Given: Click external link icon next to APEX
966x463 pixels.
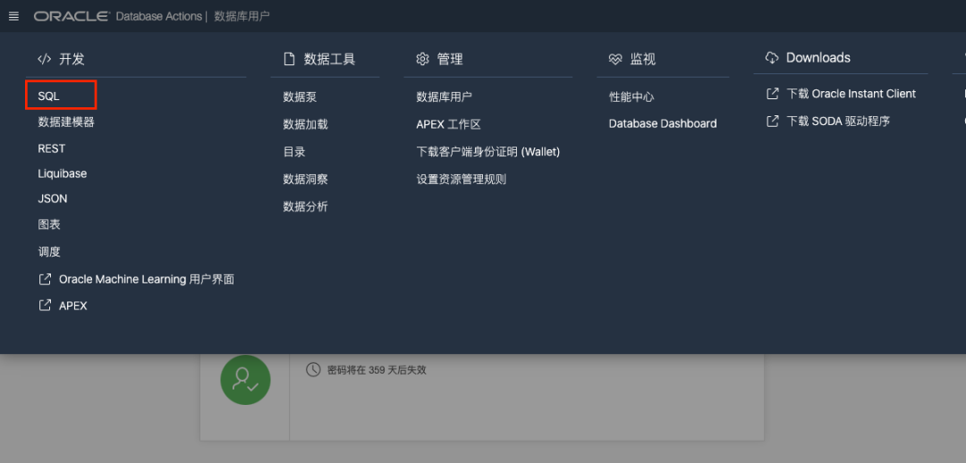Looking at the screenshot, I should pyautogui.click(x=45, y=306).
